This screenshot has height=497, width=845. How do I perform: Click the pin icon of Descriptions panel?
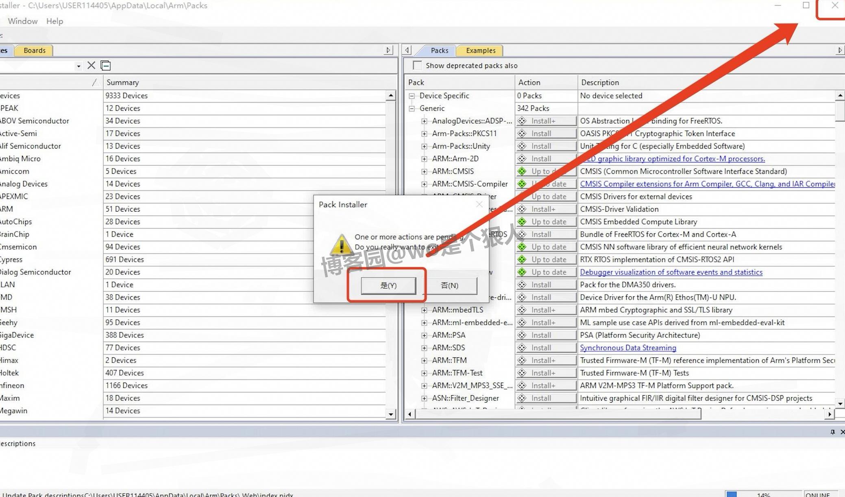point(832,432)
